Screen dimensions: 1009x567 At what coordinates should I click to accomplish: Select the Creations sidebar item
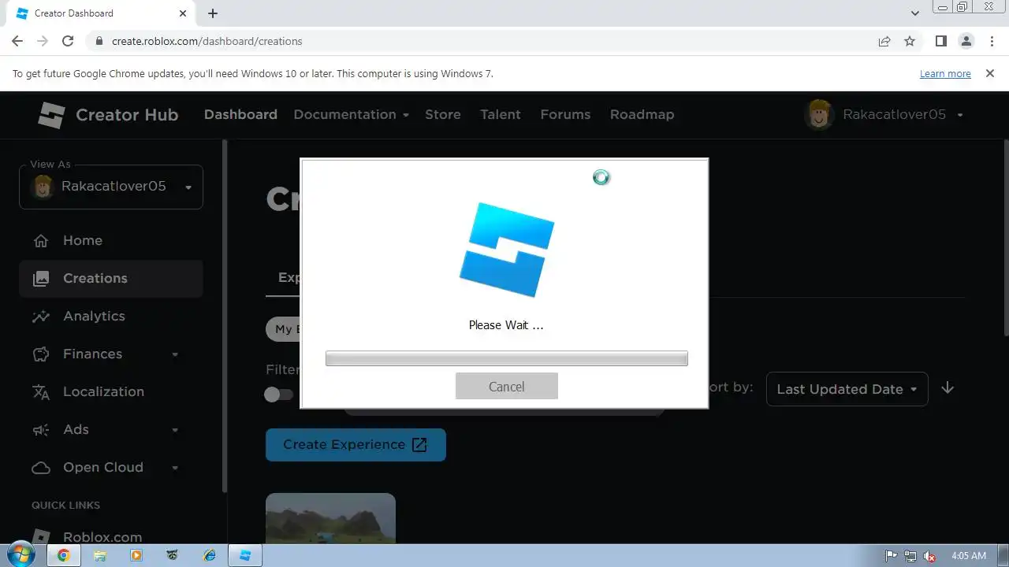point(110,278)
